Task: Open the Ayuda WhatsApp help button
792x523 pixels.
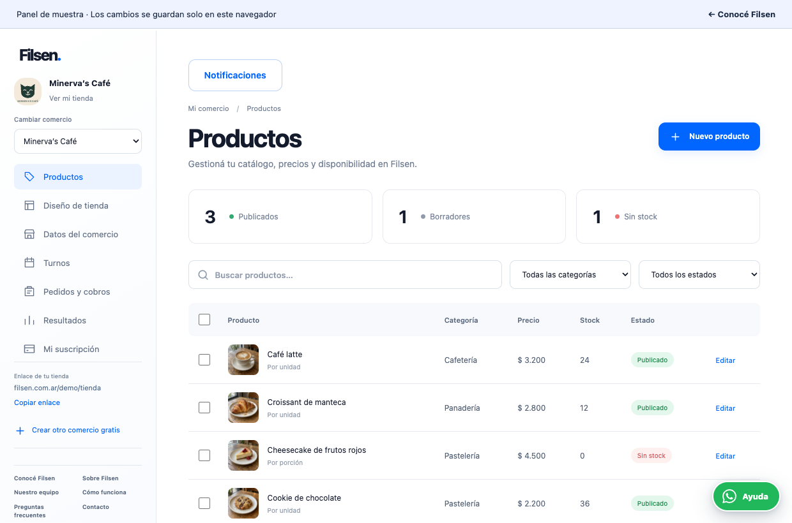Action: 746,496
